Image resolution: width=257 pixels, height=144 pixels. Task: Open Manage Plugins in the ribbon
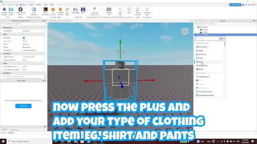coord(4,11)
